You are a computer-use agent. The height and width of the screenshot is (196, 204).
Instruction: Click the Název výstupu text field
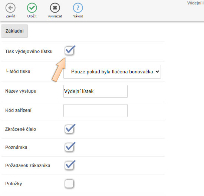click(x=95, y=91)
